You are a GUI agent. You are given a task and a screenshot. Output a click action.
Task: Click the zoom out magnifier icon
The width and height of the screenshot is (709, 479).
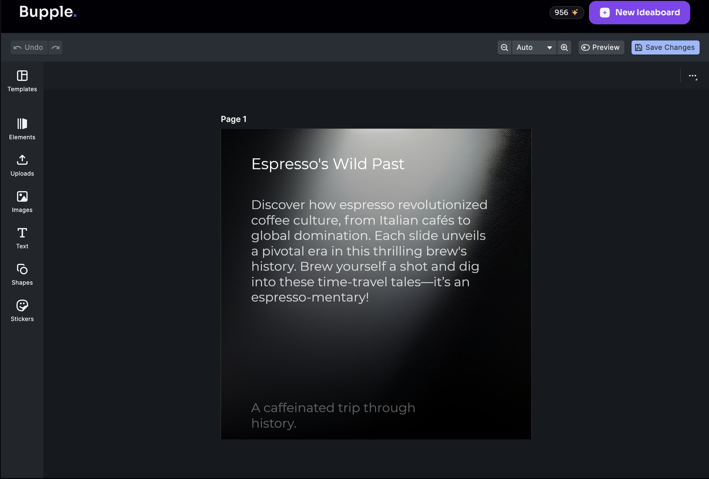coord(504,47)
